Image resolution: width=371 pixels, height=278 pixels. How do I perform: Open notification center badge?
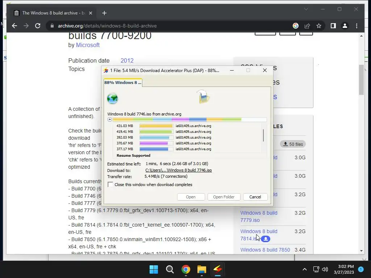click(361, 269)
